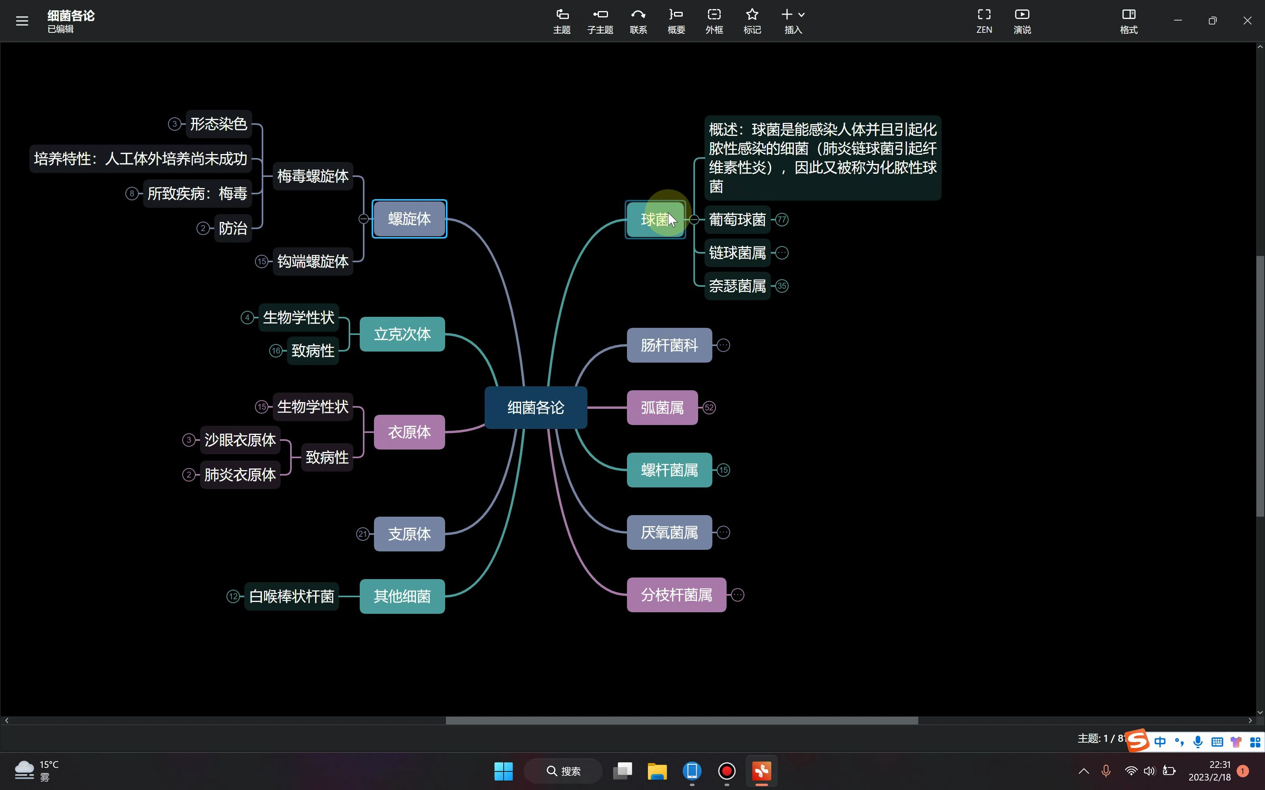Expand 立克次体 致病性 node with 16 subtopics

click(x=276, y=351)
